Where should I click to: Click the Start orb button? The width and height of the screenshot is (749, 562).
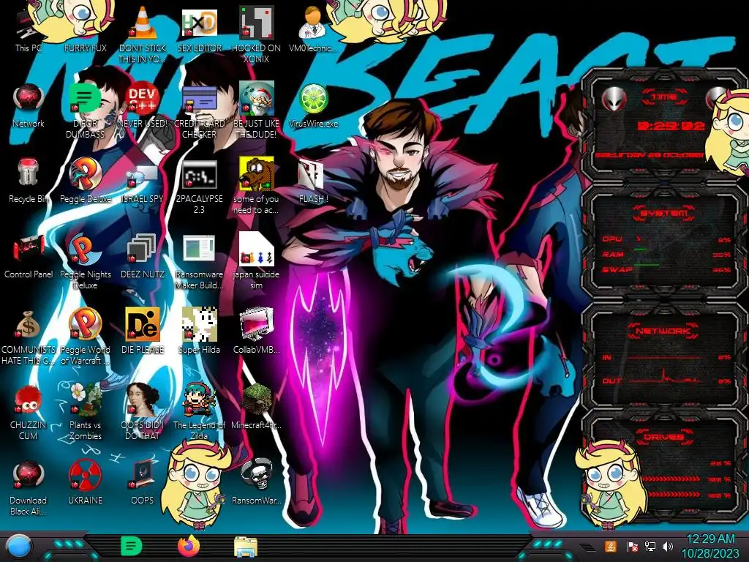tap(19, 546)
